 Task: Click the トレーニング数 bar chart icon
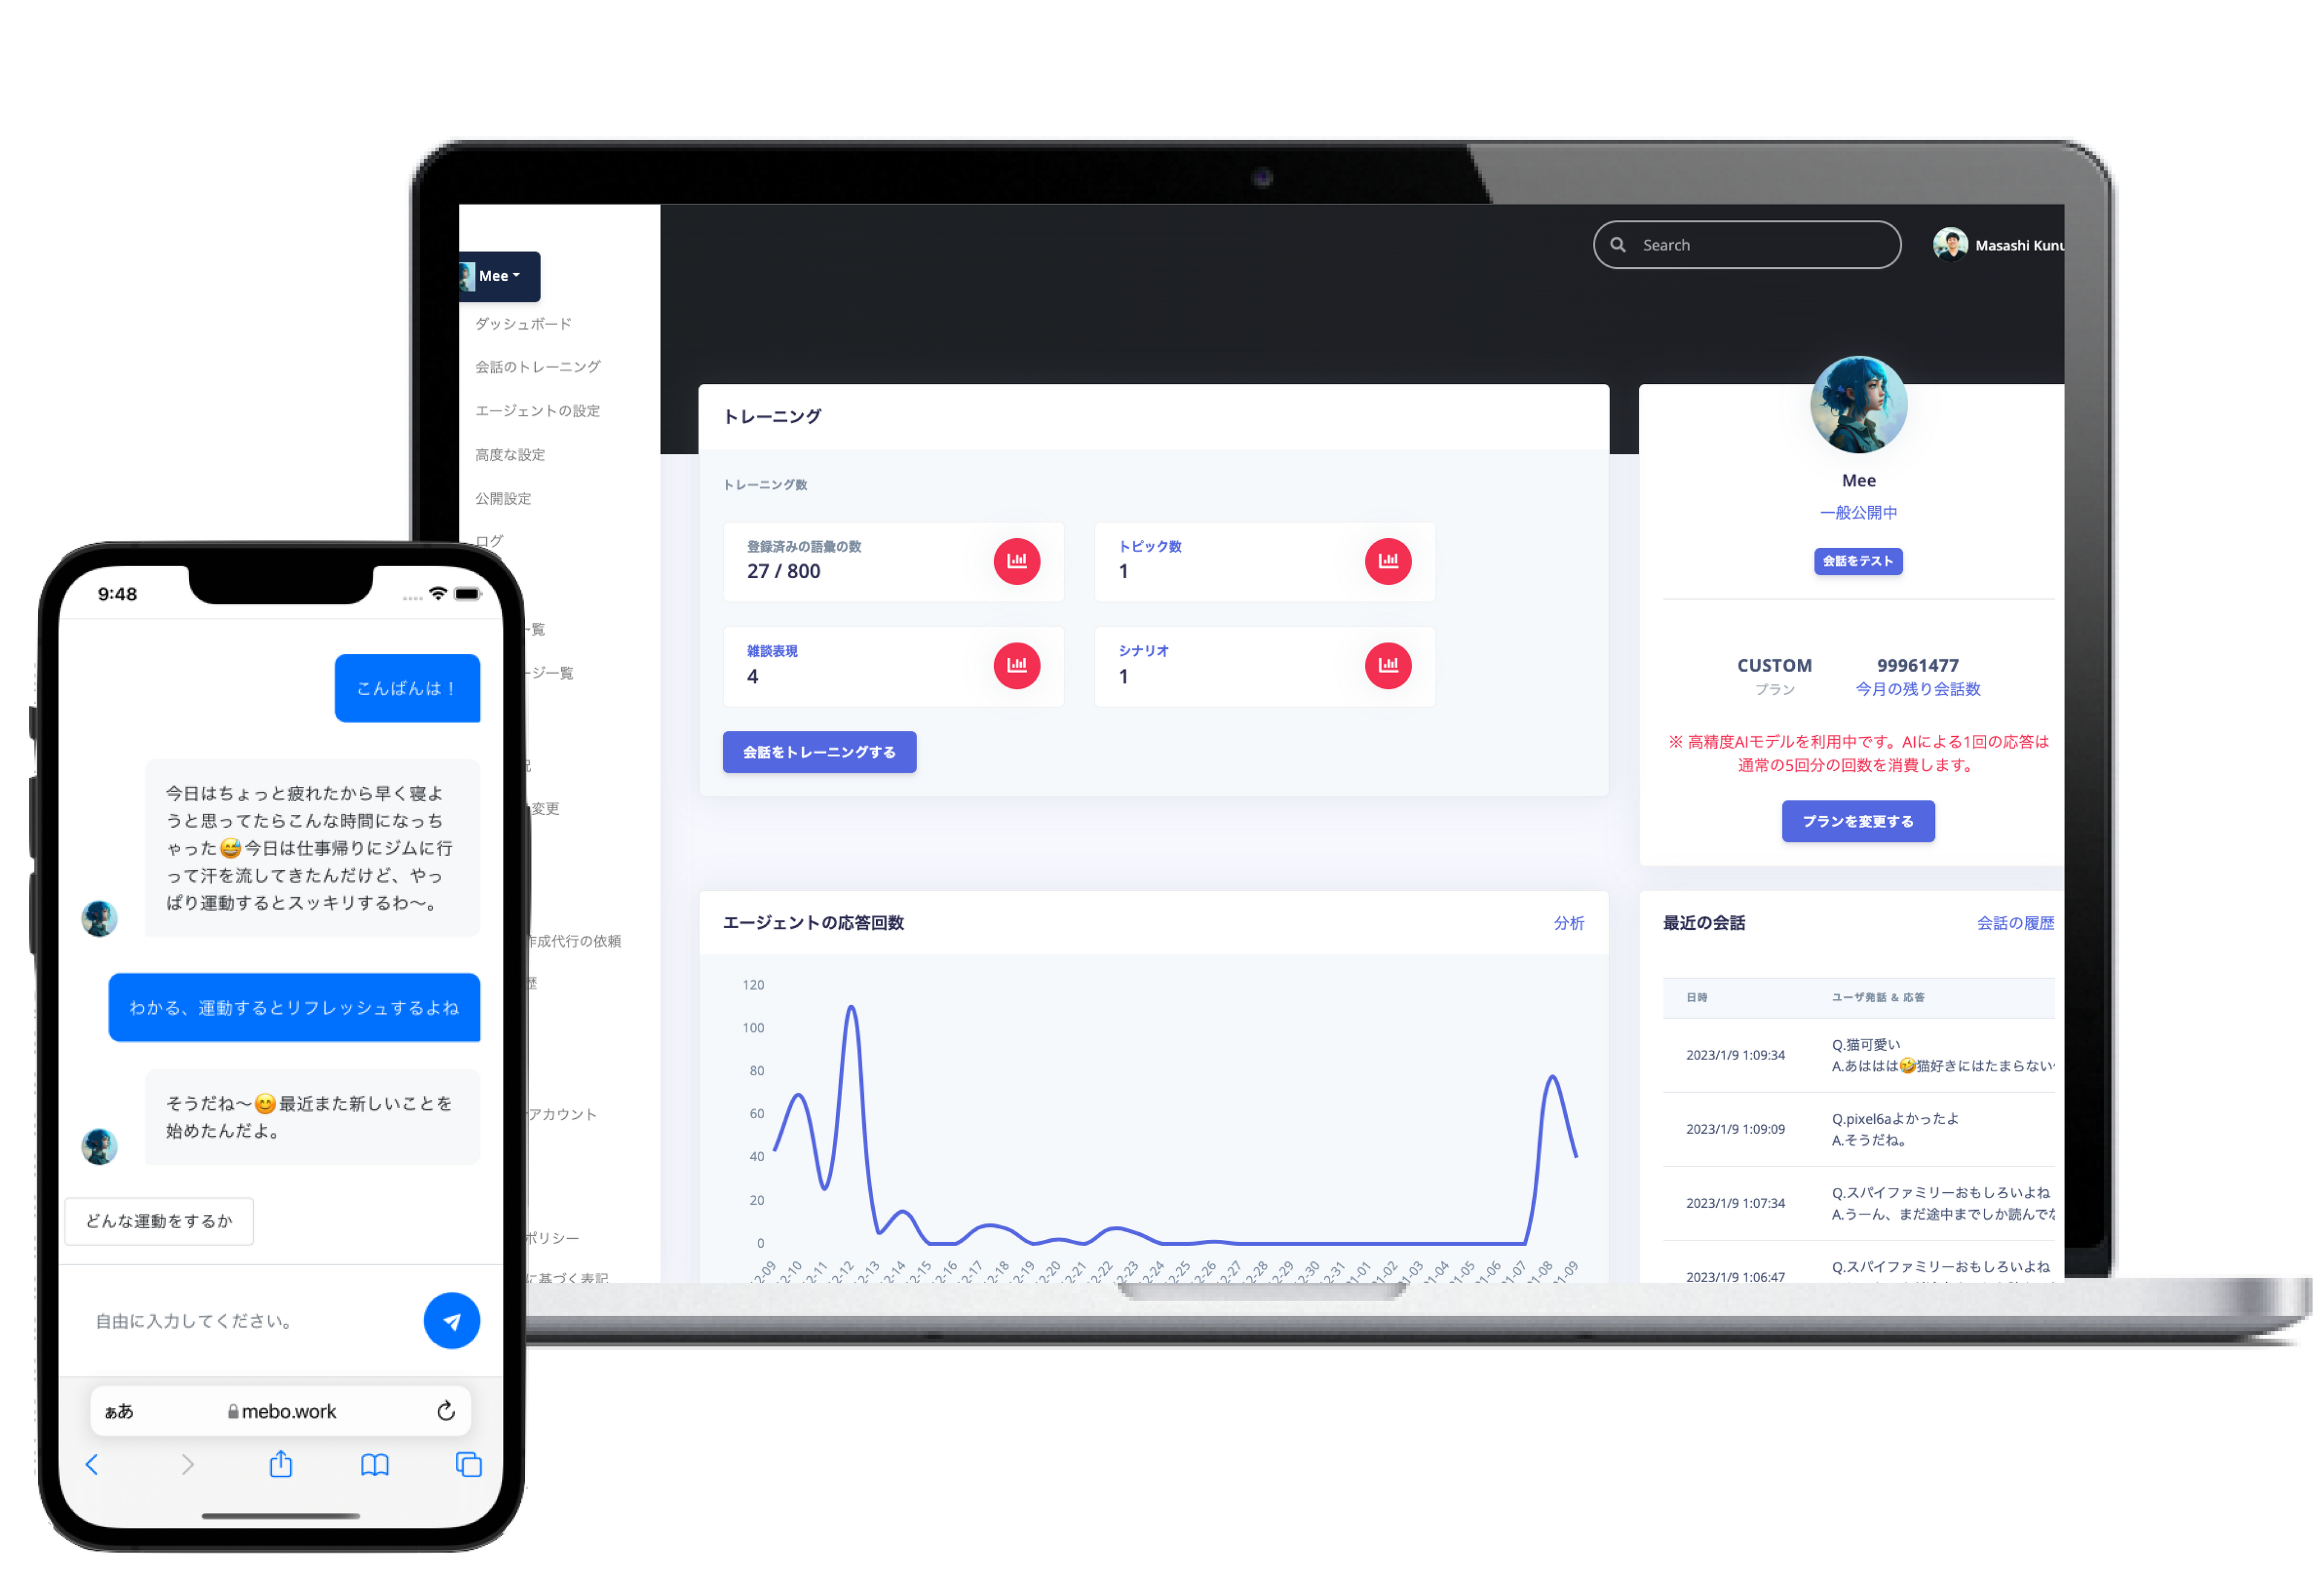tap(1019, 560)
